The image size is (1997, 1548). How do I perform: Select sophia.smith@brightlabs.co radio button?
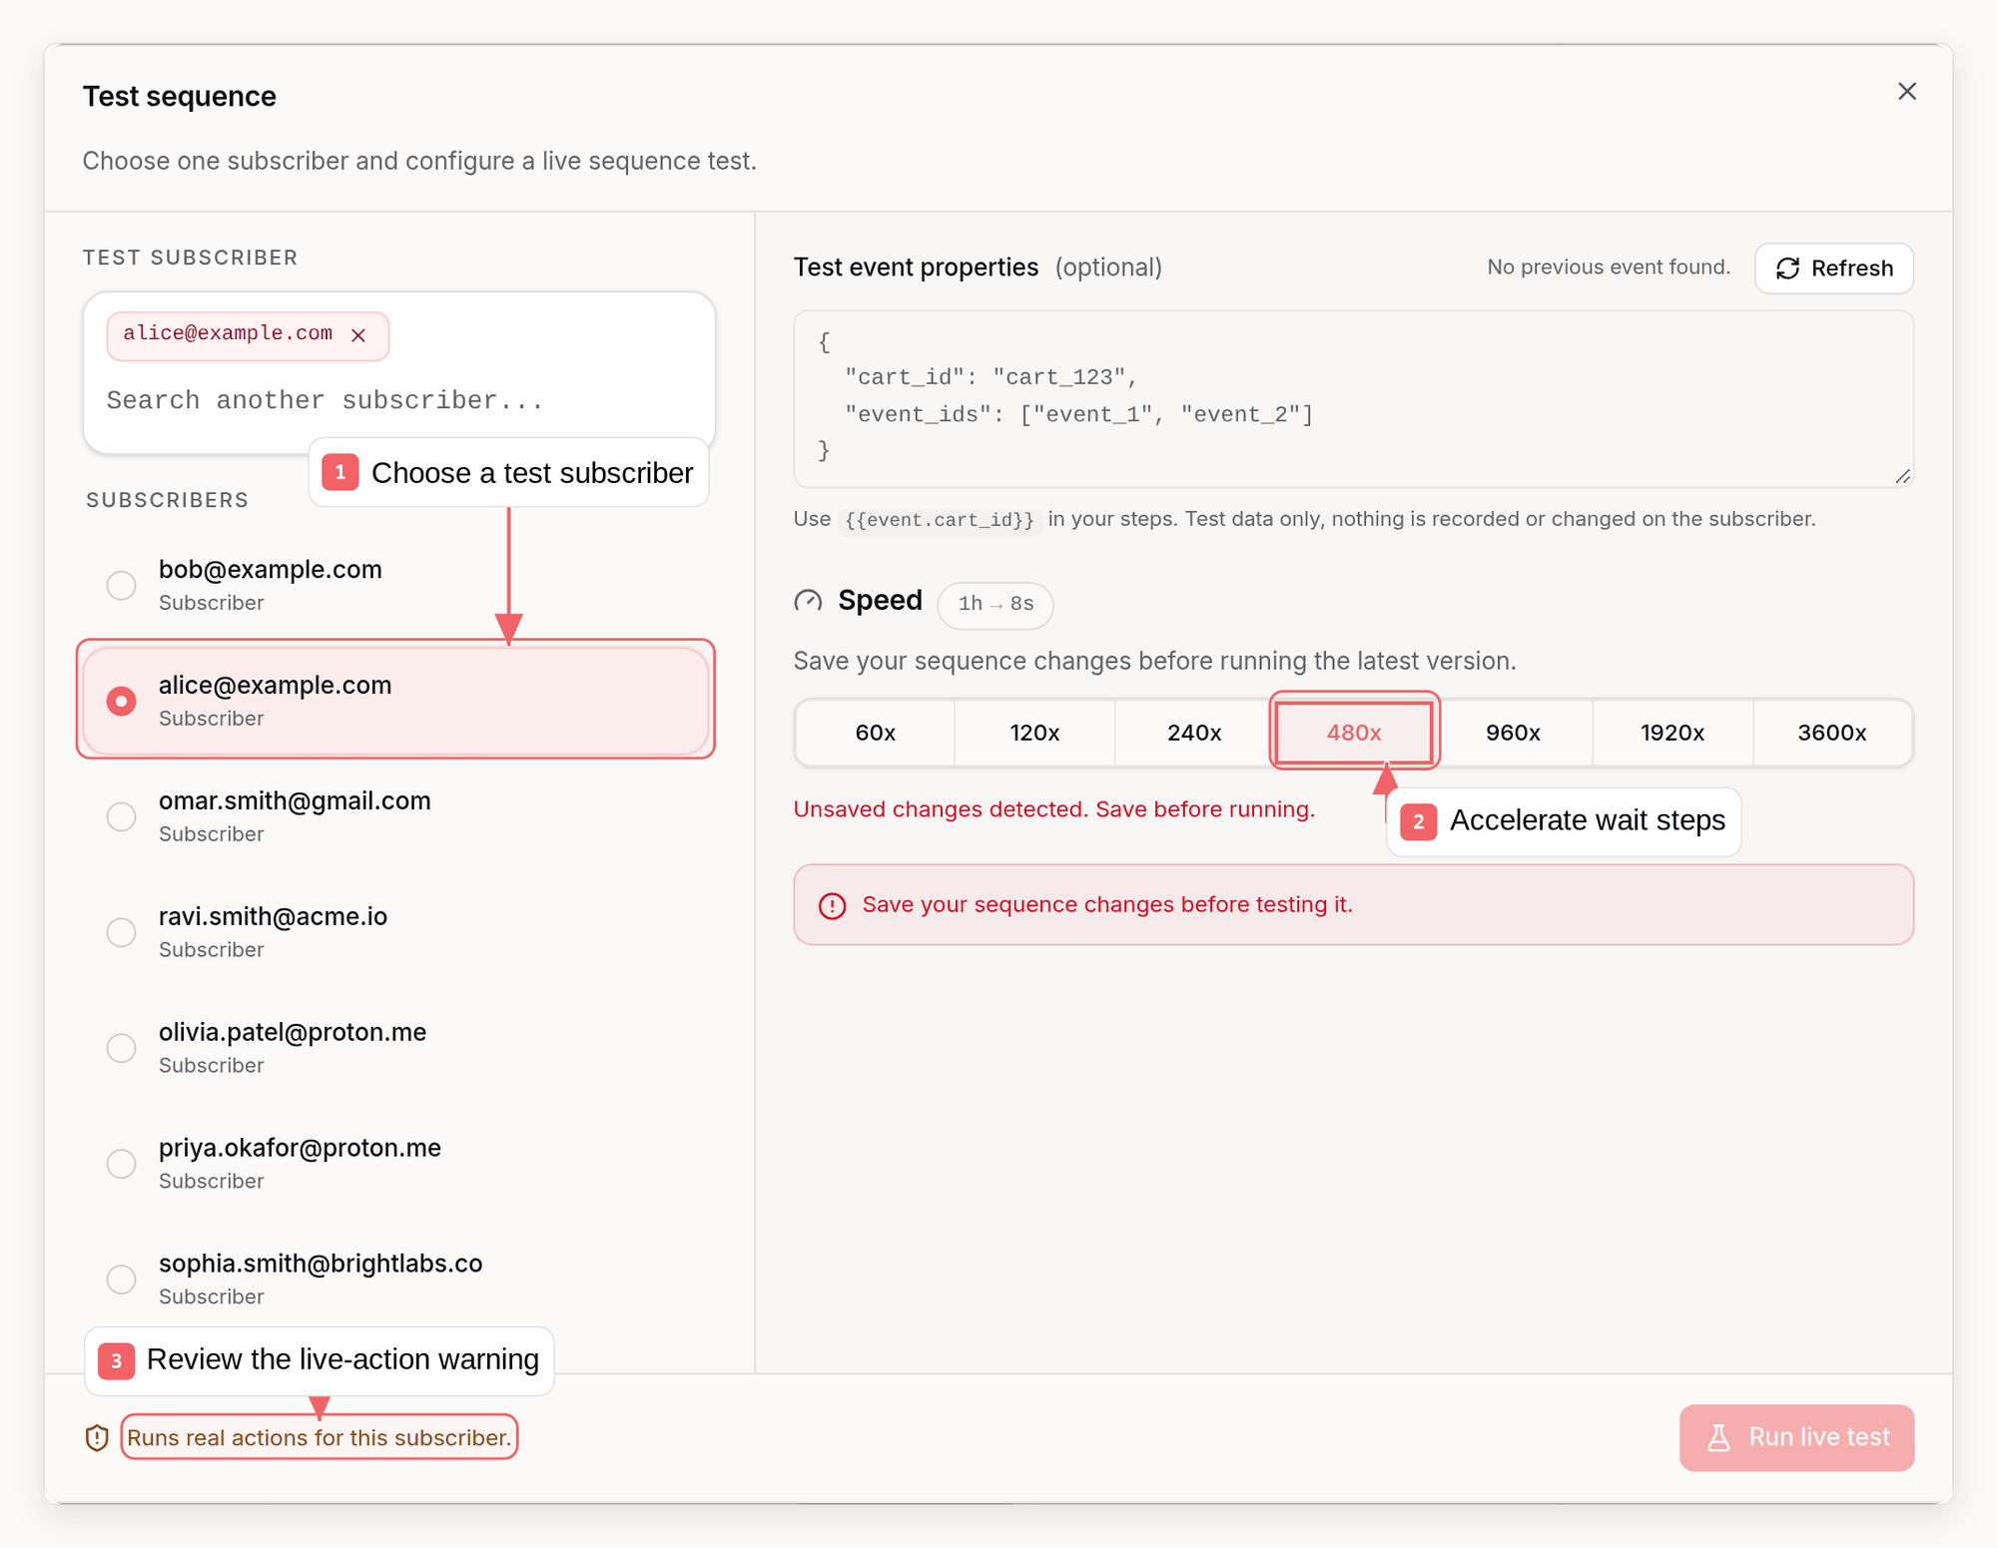(x=122, y=1280)
